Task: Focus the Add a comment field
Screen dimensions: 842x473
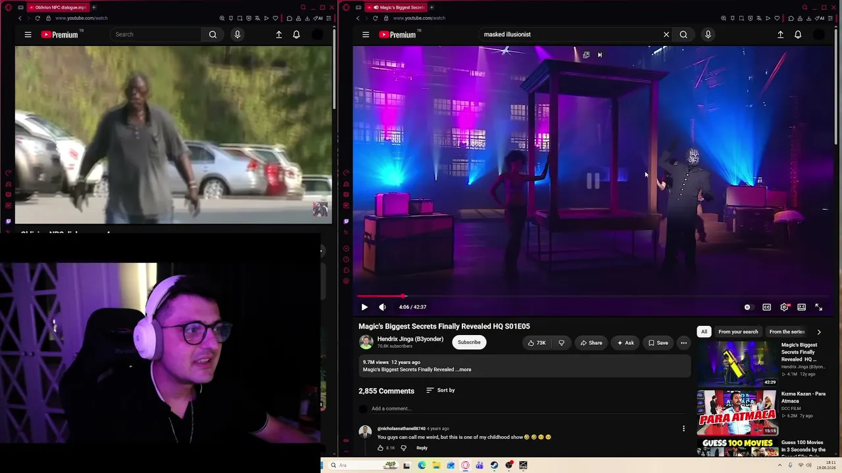Action: (x=526, y=409)
